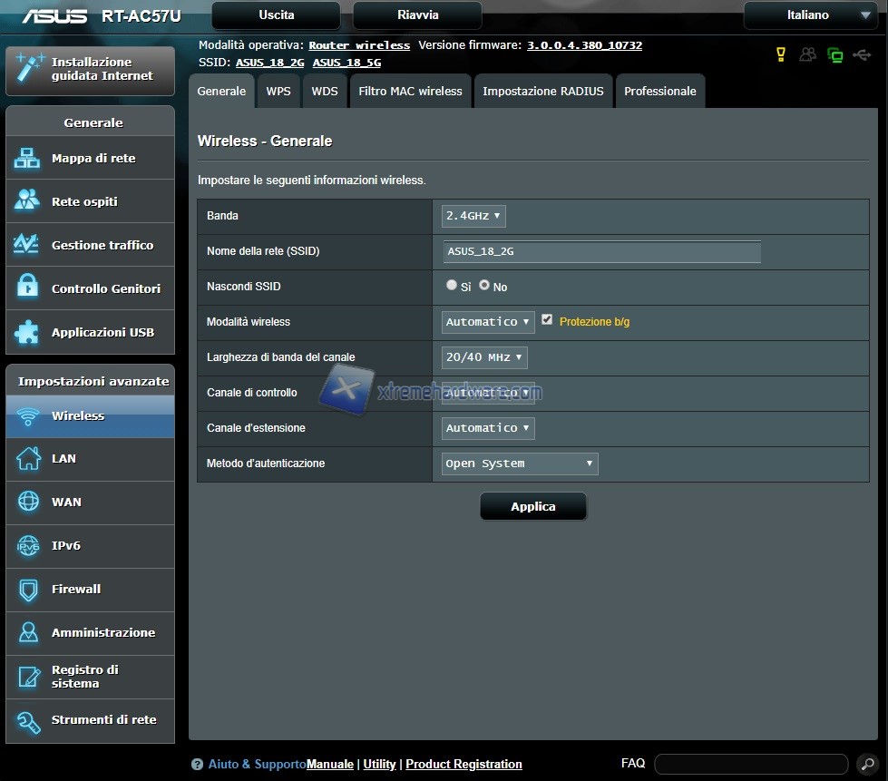The height and width of the screenshot is (781, 888).
Task: Open the Filtro MAC wireless tab
Action: point(410,92)
